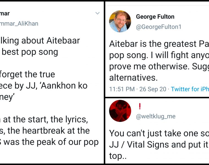Click the @mmar_AliKhan handle on the left tweet
The width and height of the screenshot is (209, 165).
tap(19, 24)
